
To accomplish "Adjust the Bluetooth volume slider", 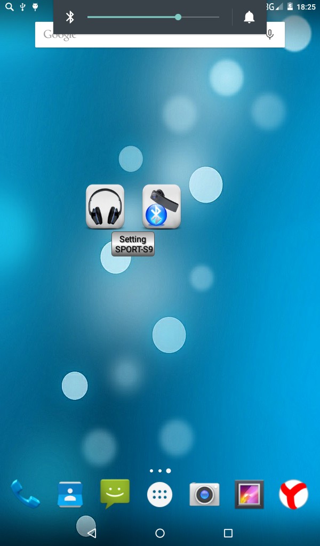I will (153, 17).
